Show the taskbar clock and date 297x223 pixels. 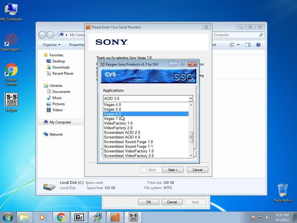(x=282, y=217)
